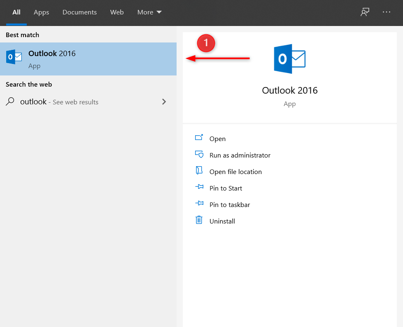Image resolution: width=403 pixels, height=327 pixels.
Task: Switch to the Web tab
Action: click(117, 12)
